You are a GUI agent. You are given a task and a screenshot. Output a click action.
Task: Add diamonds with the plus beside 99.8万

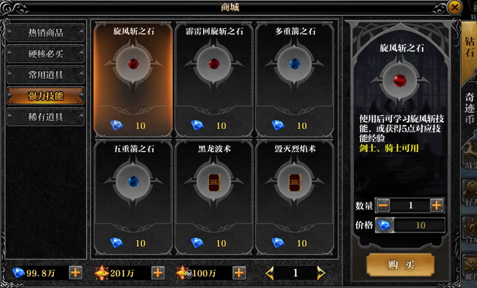click(76, 273)
